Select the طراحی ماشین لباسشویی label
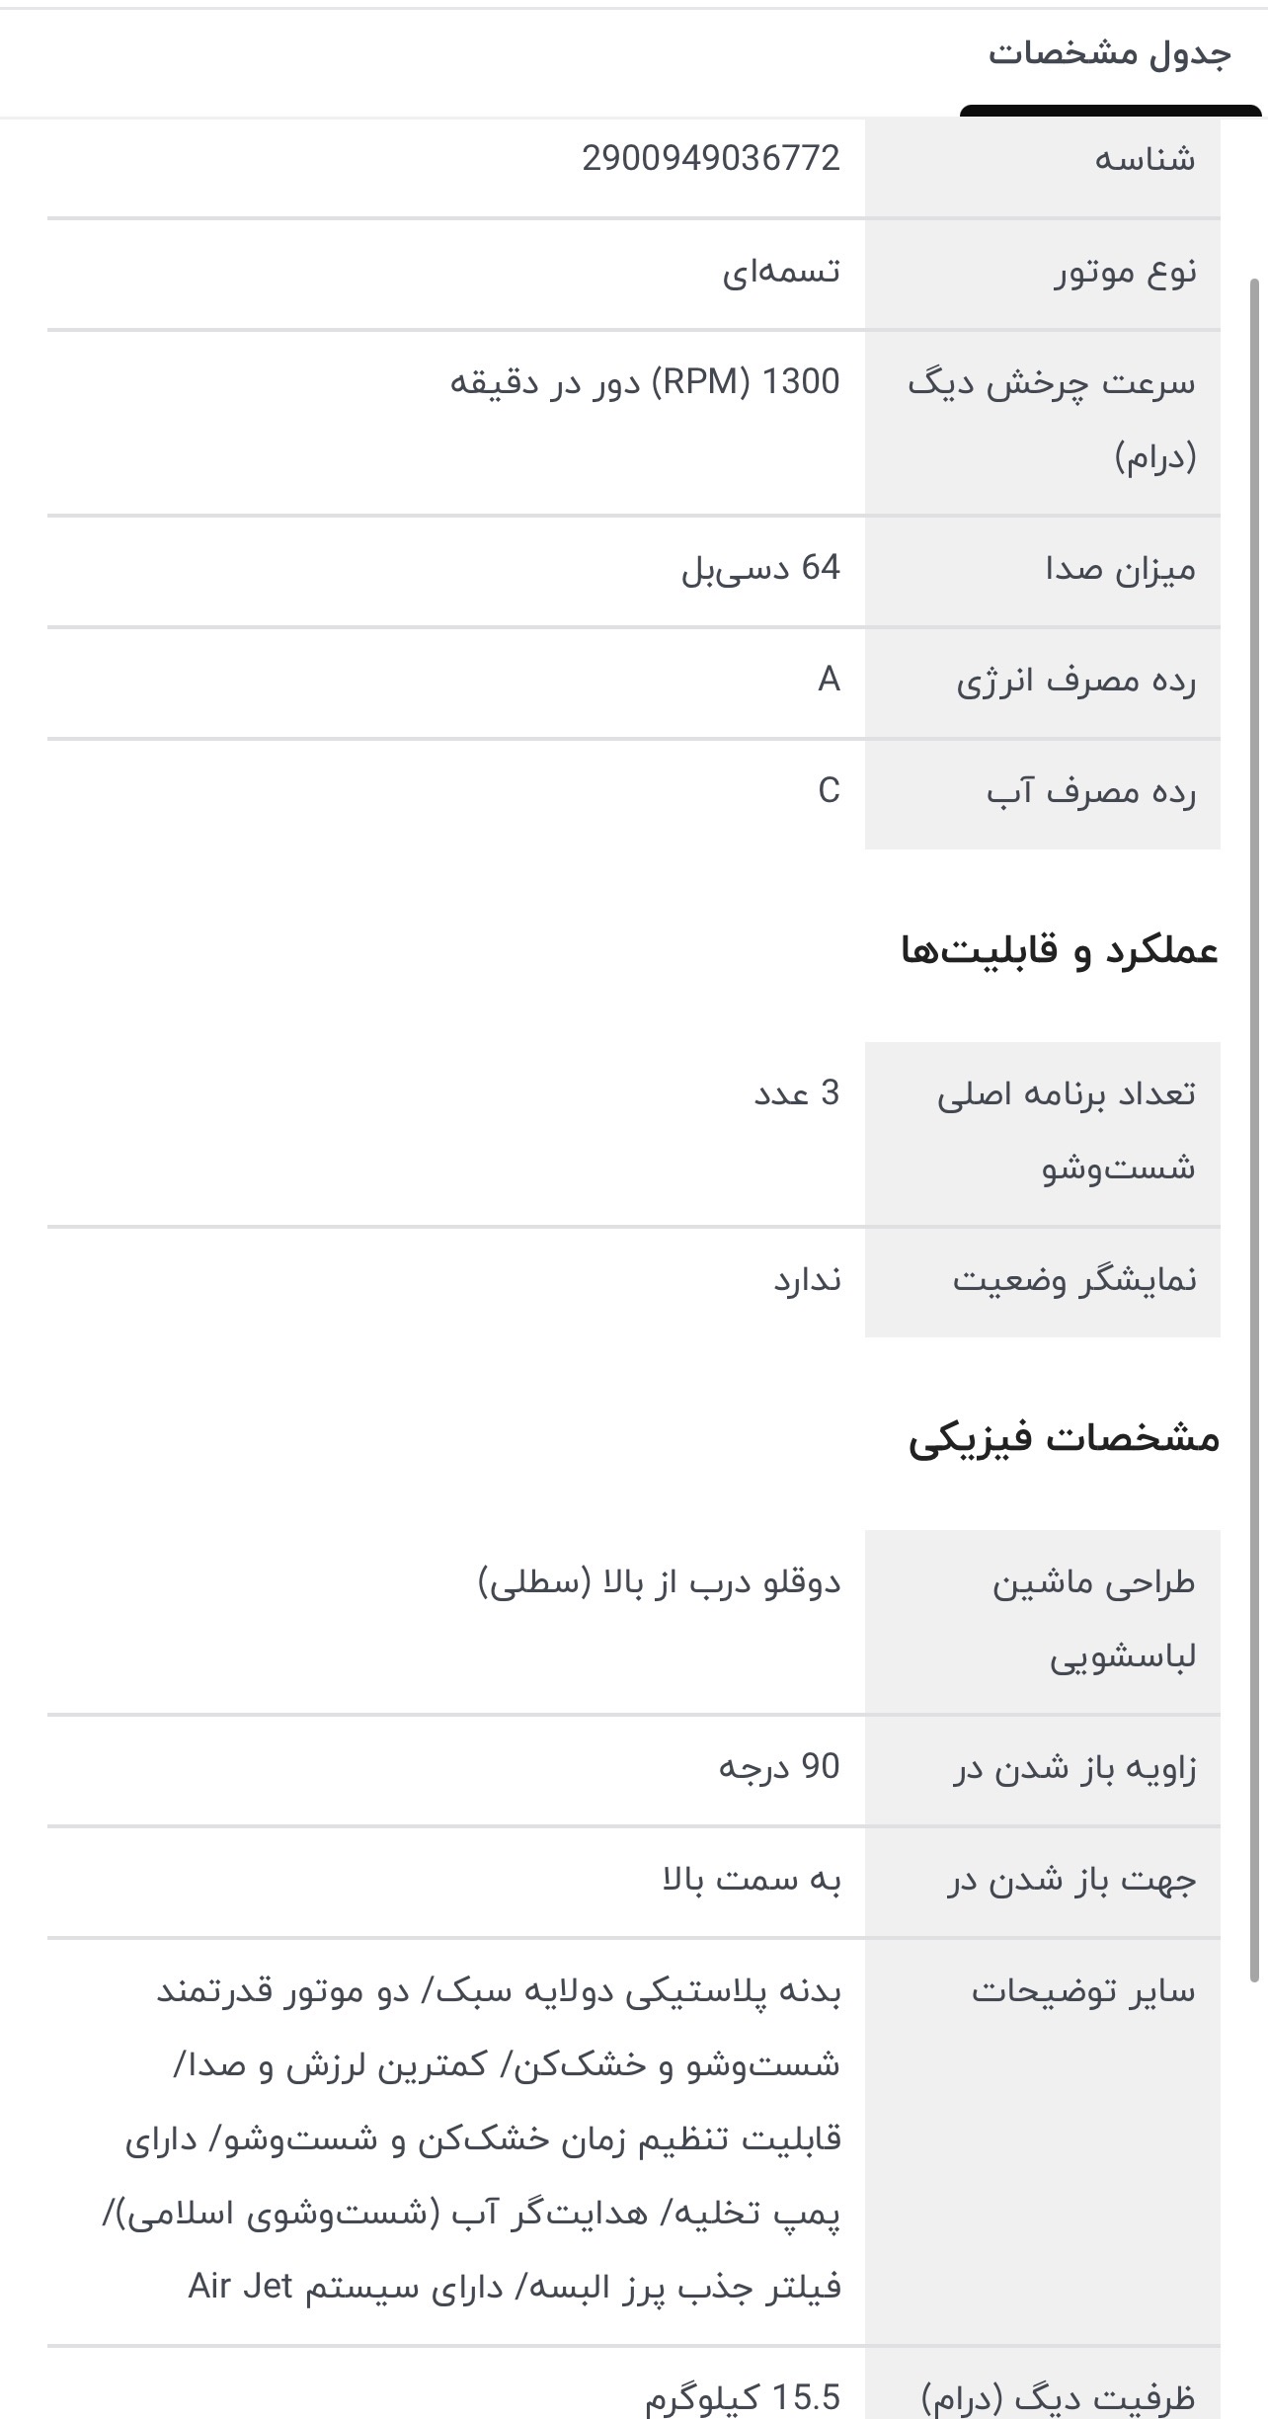The height and width of the screenshot is (2419, 1268). [1093, 1619]
